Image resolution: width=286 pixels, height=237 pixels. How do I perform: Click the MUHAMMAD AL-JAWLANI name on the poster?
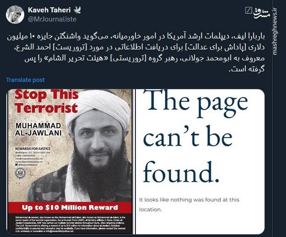pos(38,129)
